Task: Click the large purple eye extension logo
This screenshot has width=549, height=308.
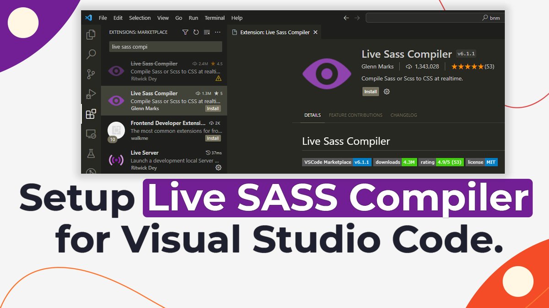Action: pos(326,73)
